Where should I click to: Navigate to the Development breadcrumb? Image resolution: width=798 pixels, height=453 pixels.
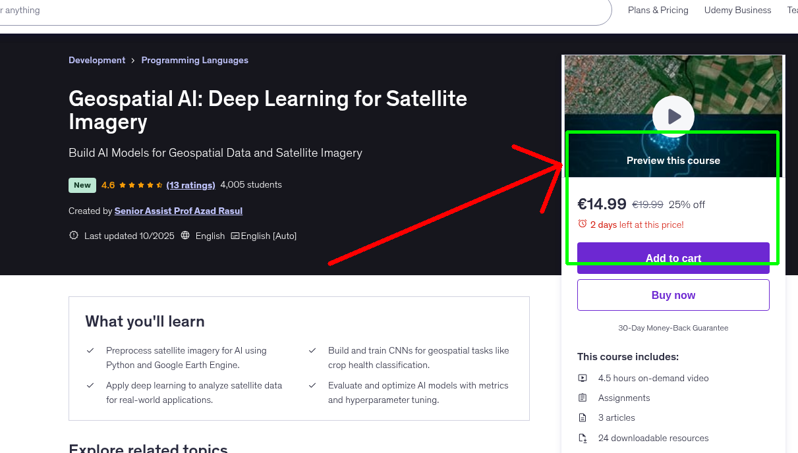click(x=97, y=60)
